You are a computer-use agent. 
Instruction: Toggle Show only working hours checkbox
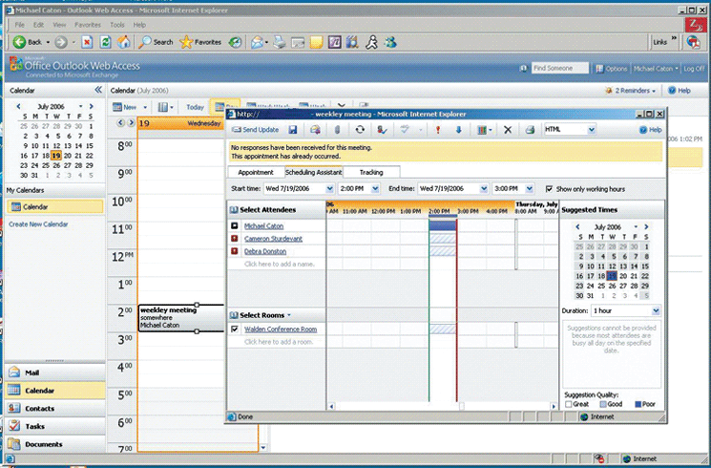pos(549,189)
